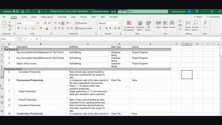Open Conditional Formatting menu
The image size is (222, 125).
click(x=129, y=26)
